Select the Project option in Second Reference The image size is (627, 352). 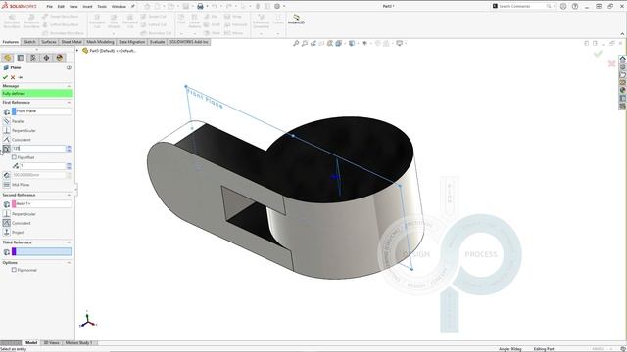7,233
